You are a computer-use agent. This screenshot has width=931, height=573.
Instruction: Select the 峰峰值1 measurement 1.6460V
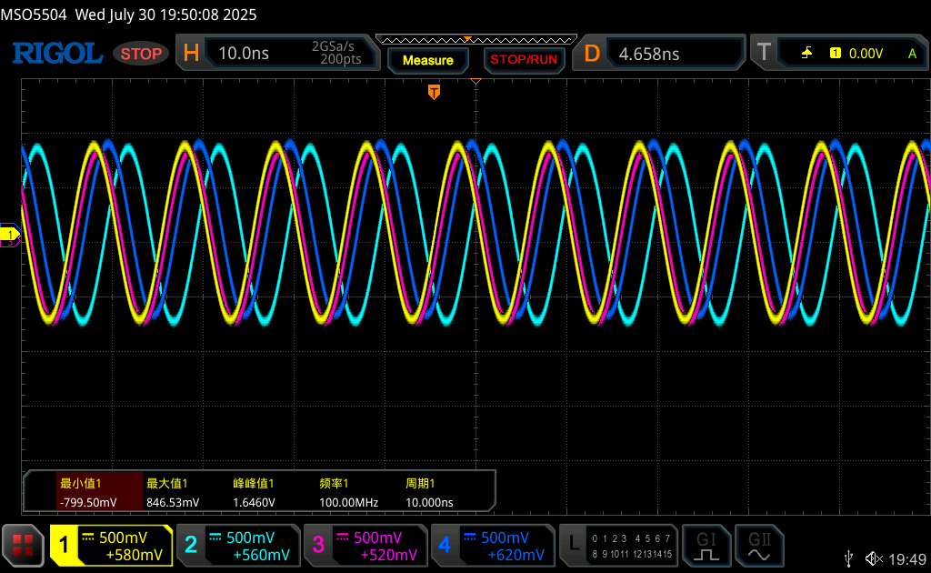[255, 492]
